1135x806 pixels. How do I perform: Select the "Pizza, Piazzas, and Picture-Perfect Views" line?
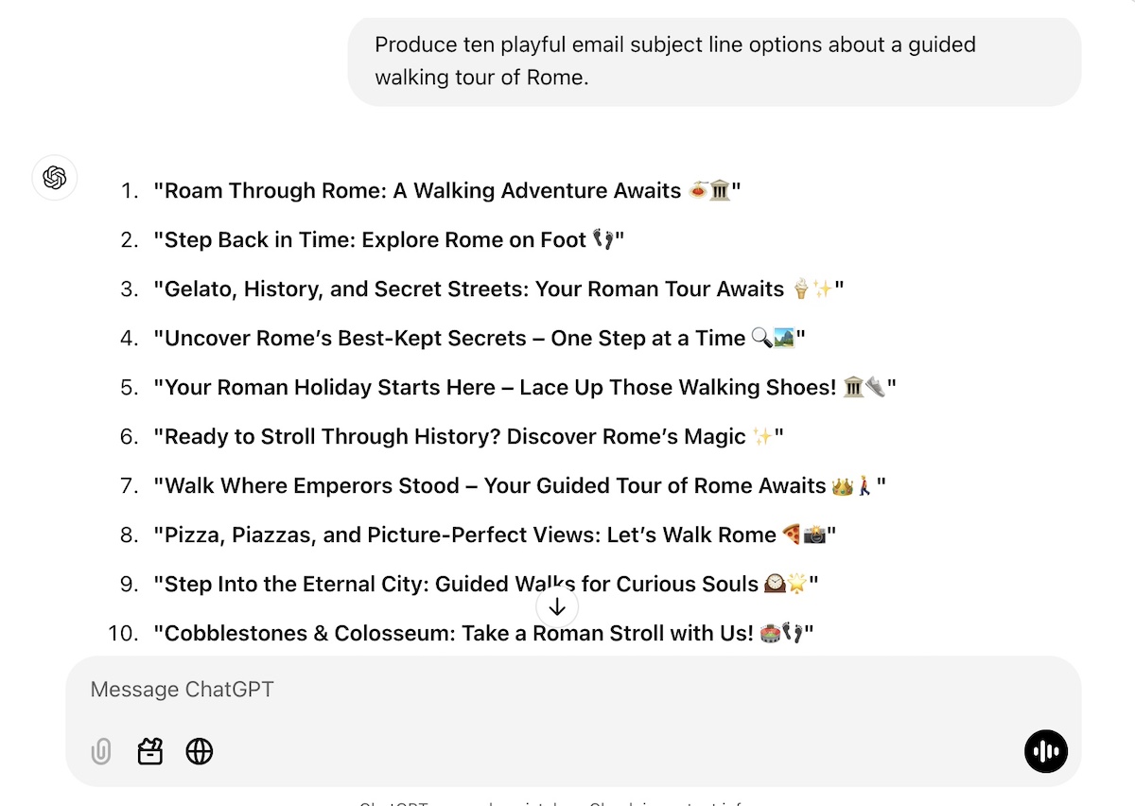click(495, 535)
